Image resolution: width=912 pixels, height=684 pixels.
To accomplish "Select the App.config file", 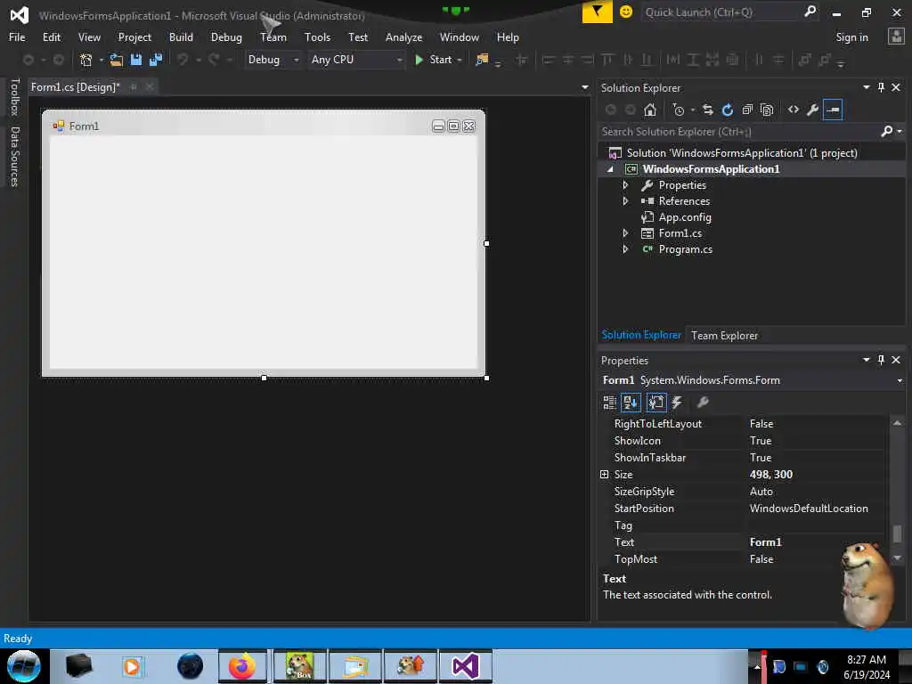I will point(685,217).
